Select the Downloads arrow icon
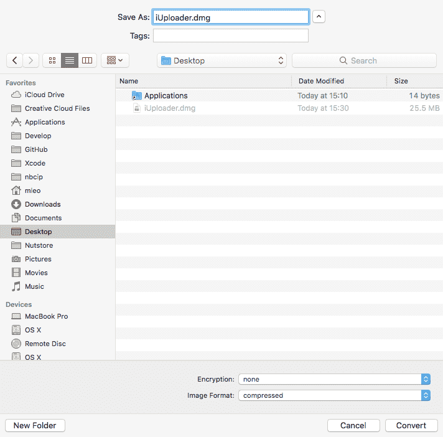443x437 pixels. (x=16, y=204)
